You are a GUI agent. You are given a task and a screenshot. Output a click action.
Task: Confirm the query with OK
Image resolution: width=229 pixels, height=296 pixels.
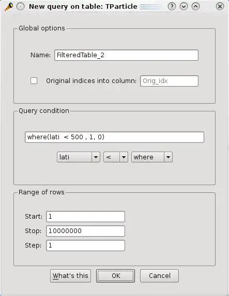coord(115,276)
